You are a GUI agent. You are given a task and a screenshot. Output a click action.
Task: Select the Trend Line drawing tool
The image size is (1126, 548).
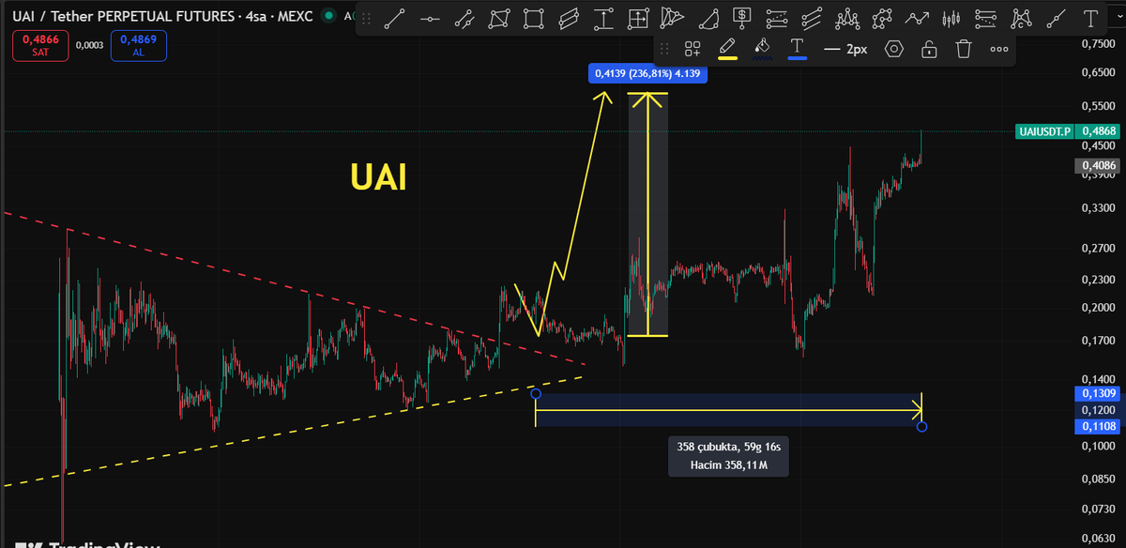pos(395,18)
